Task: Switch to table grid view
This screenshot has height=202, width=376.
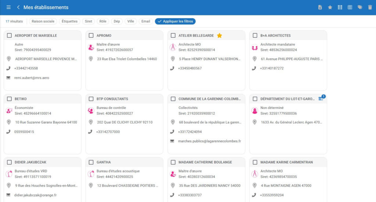Action: point(350,7)
